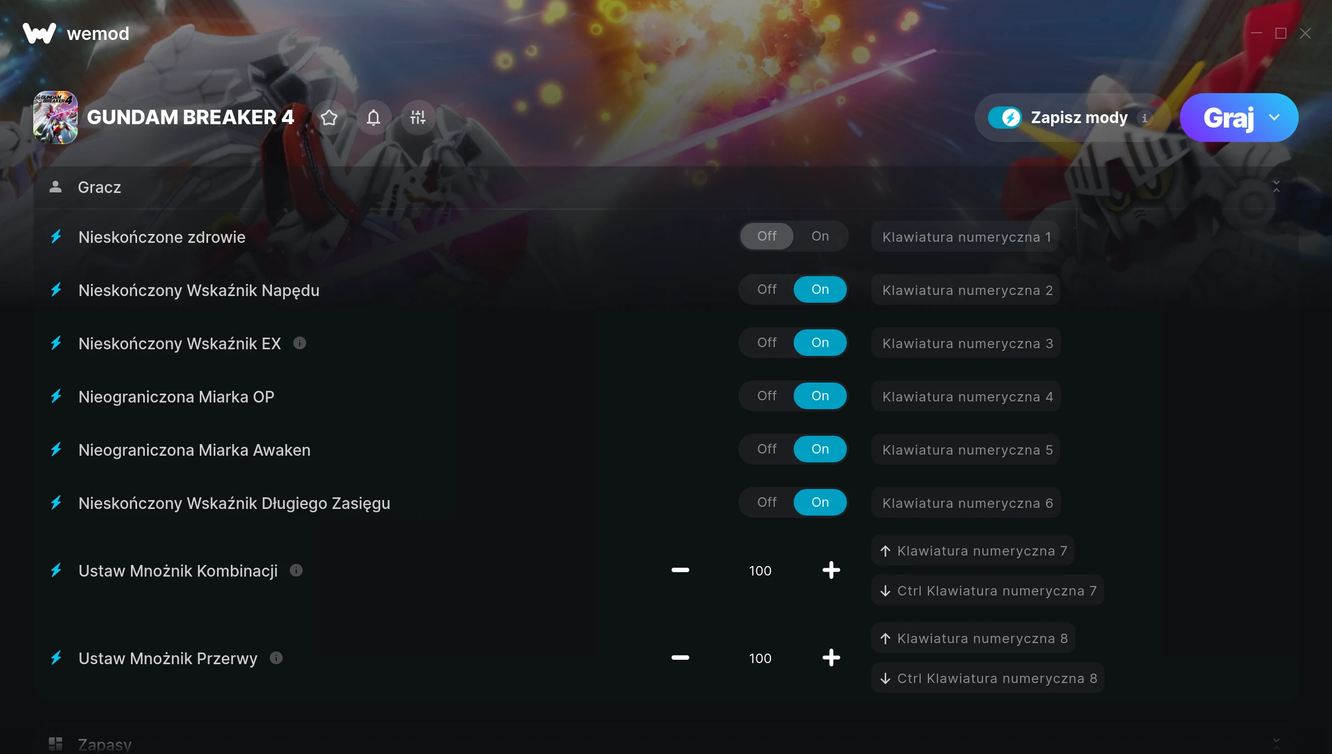Turn off Nieskończony Wskaźnik Napędu
1332x754 pixels.
click(x=767, y=289)
